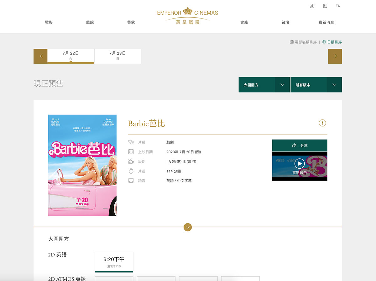Collapse the movie details chevron
Image resolution: width=376 pixels, height=281 pixels.
point(188,227)
